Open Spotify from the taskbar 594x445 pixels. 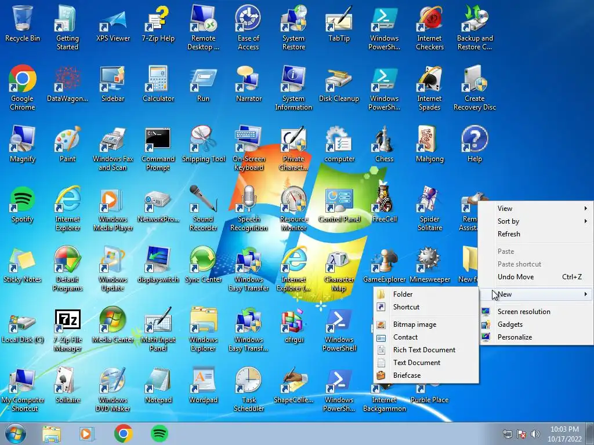(159, 433)
